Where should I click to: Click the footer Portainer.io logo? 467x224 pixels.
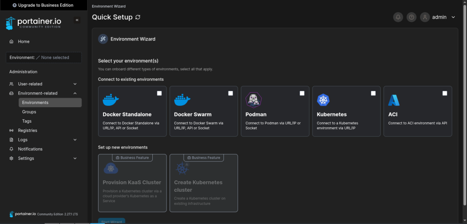(x=23, y=214)
